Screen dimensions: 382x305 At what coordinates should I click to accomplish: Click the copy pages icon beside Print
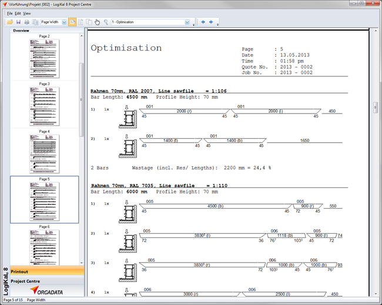[x=35, y=22]
